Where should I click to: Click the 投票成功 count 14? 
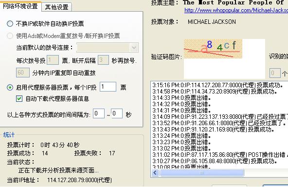pos(45,153)
